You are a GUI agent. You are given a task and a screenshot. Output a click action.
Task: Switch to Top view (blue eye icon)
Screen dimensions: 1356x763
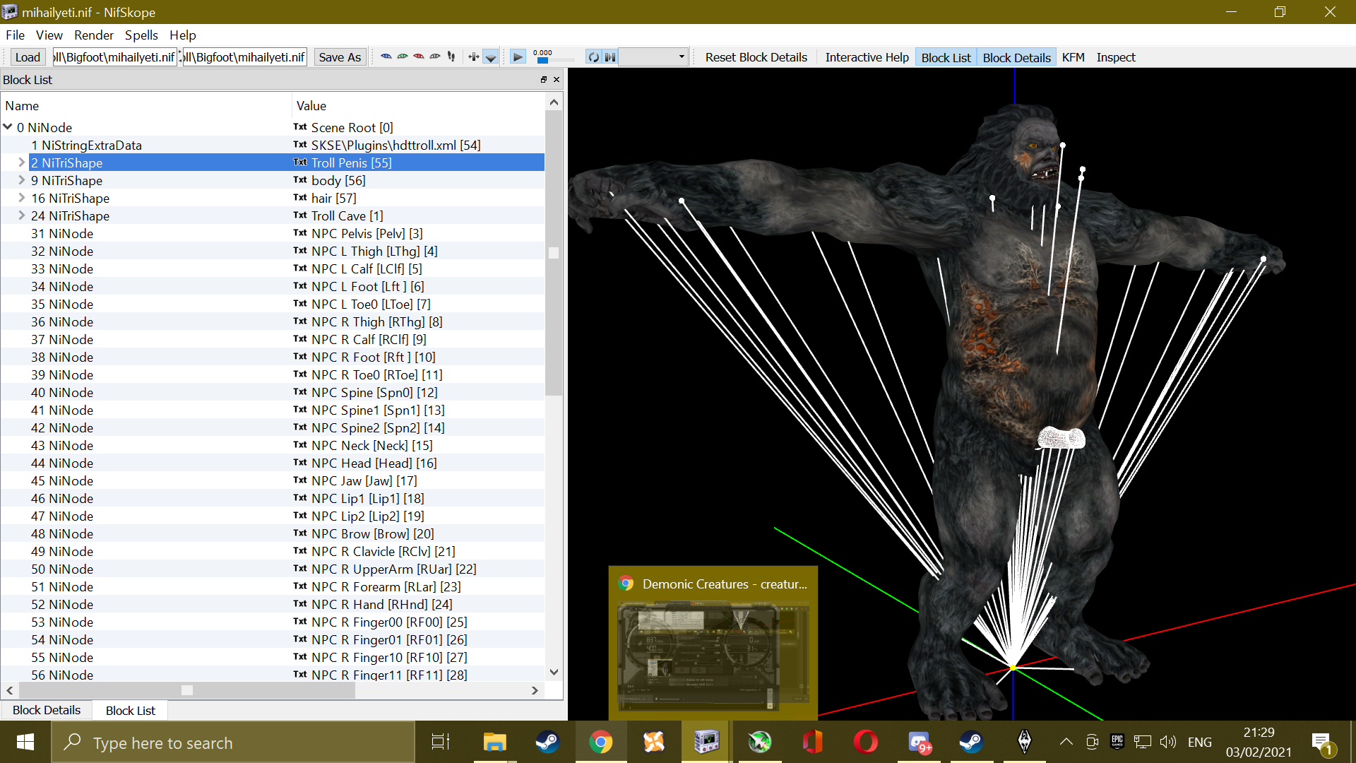point(386,57)
